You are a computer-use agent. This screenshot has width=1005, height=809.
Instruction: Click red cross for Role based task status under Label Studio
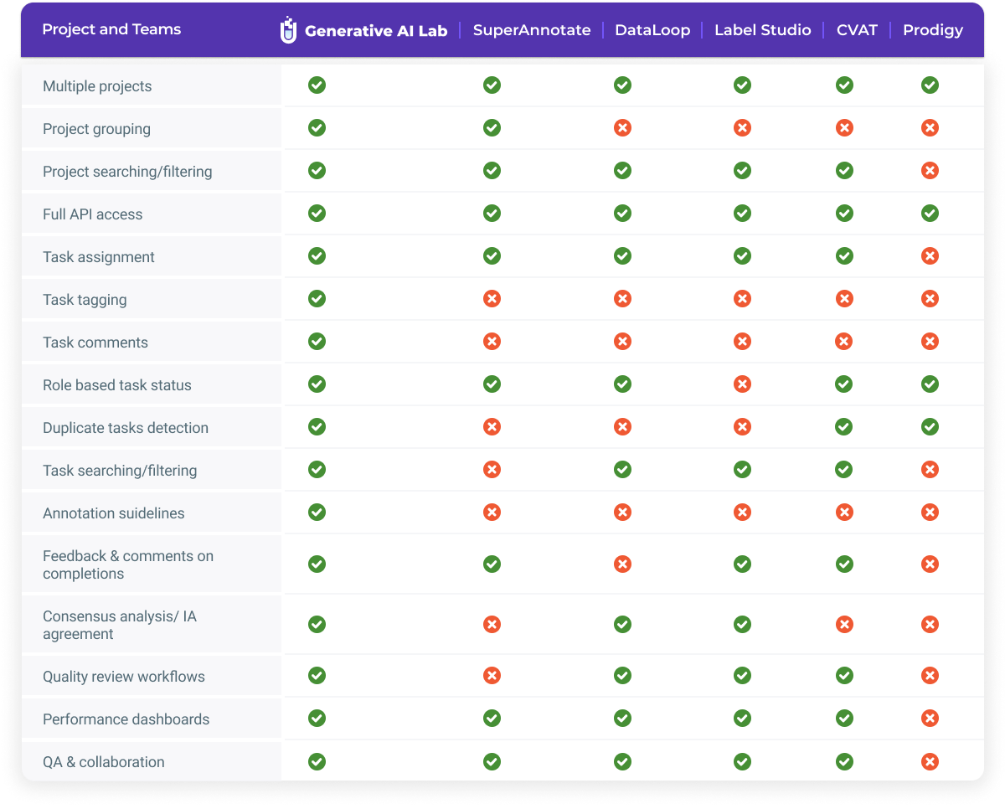click(x=742, y=384)
